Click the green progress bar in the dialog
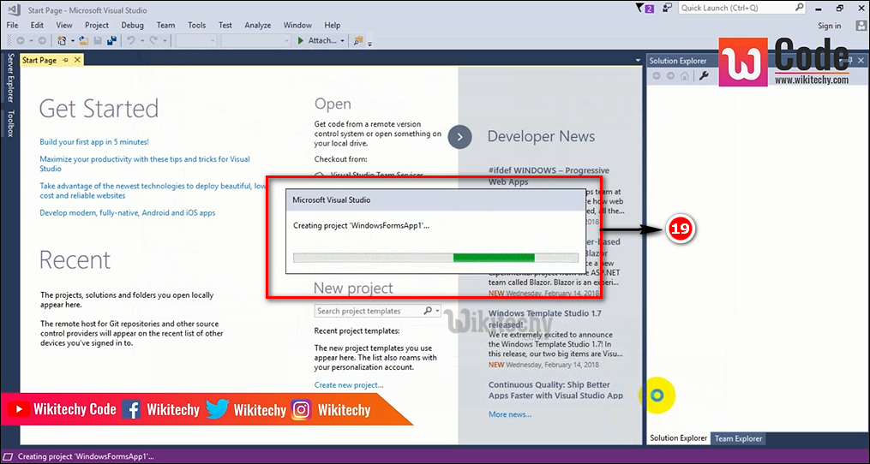The width and height of the screenshot is (870, 464). coord(493,257)
